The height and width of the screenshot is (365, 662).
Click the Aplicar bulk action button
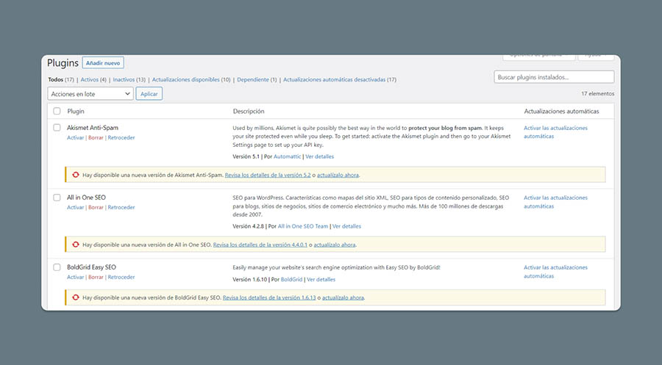click(x=149, y=94)
